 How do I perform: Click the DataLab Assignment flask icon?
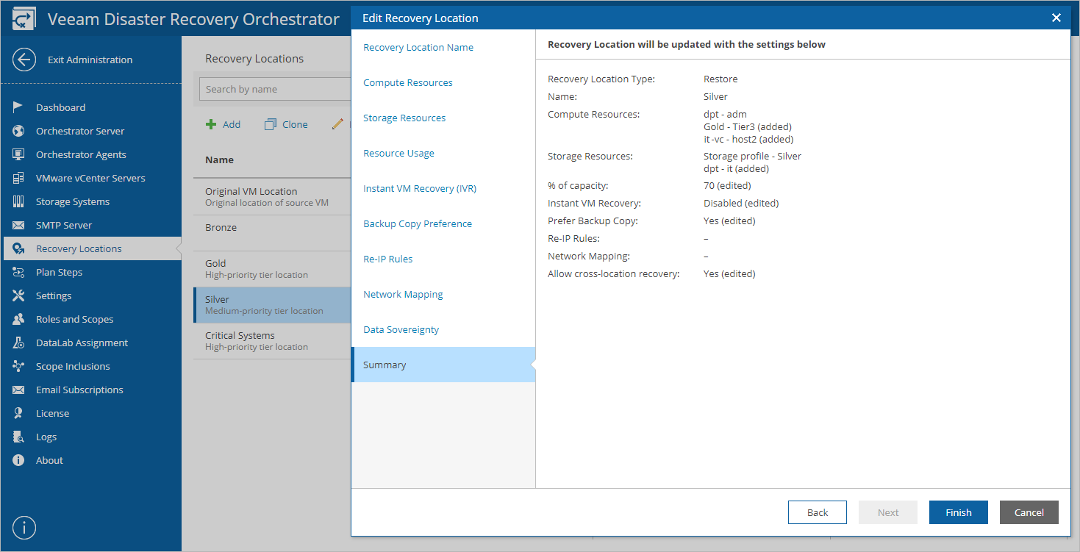click(19, 343)
